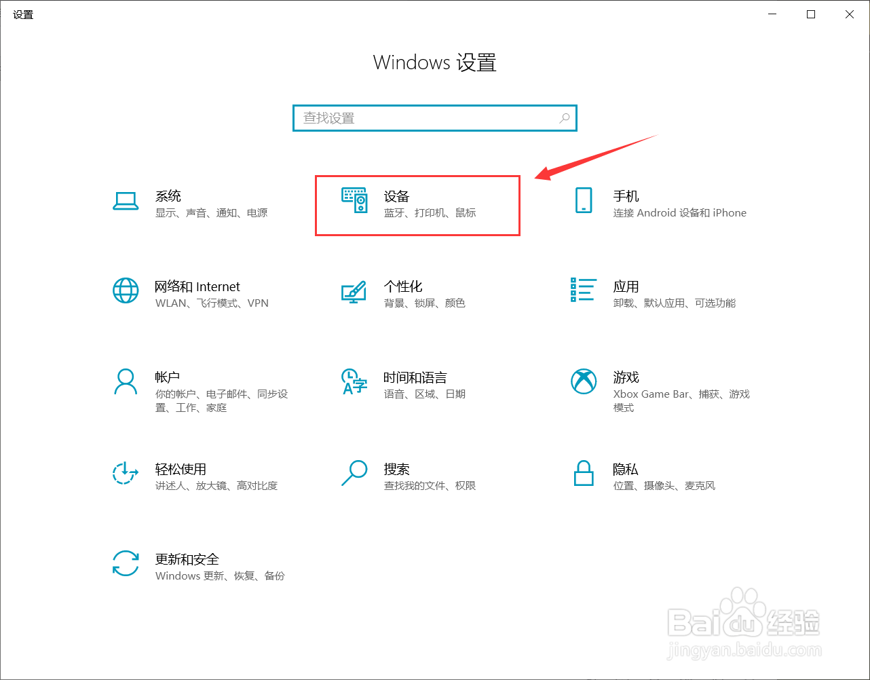Screen dimensions: 870x680
Task: Click description 连接 Android 设备和 iPhone
Action: (x=680, y=213)
